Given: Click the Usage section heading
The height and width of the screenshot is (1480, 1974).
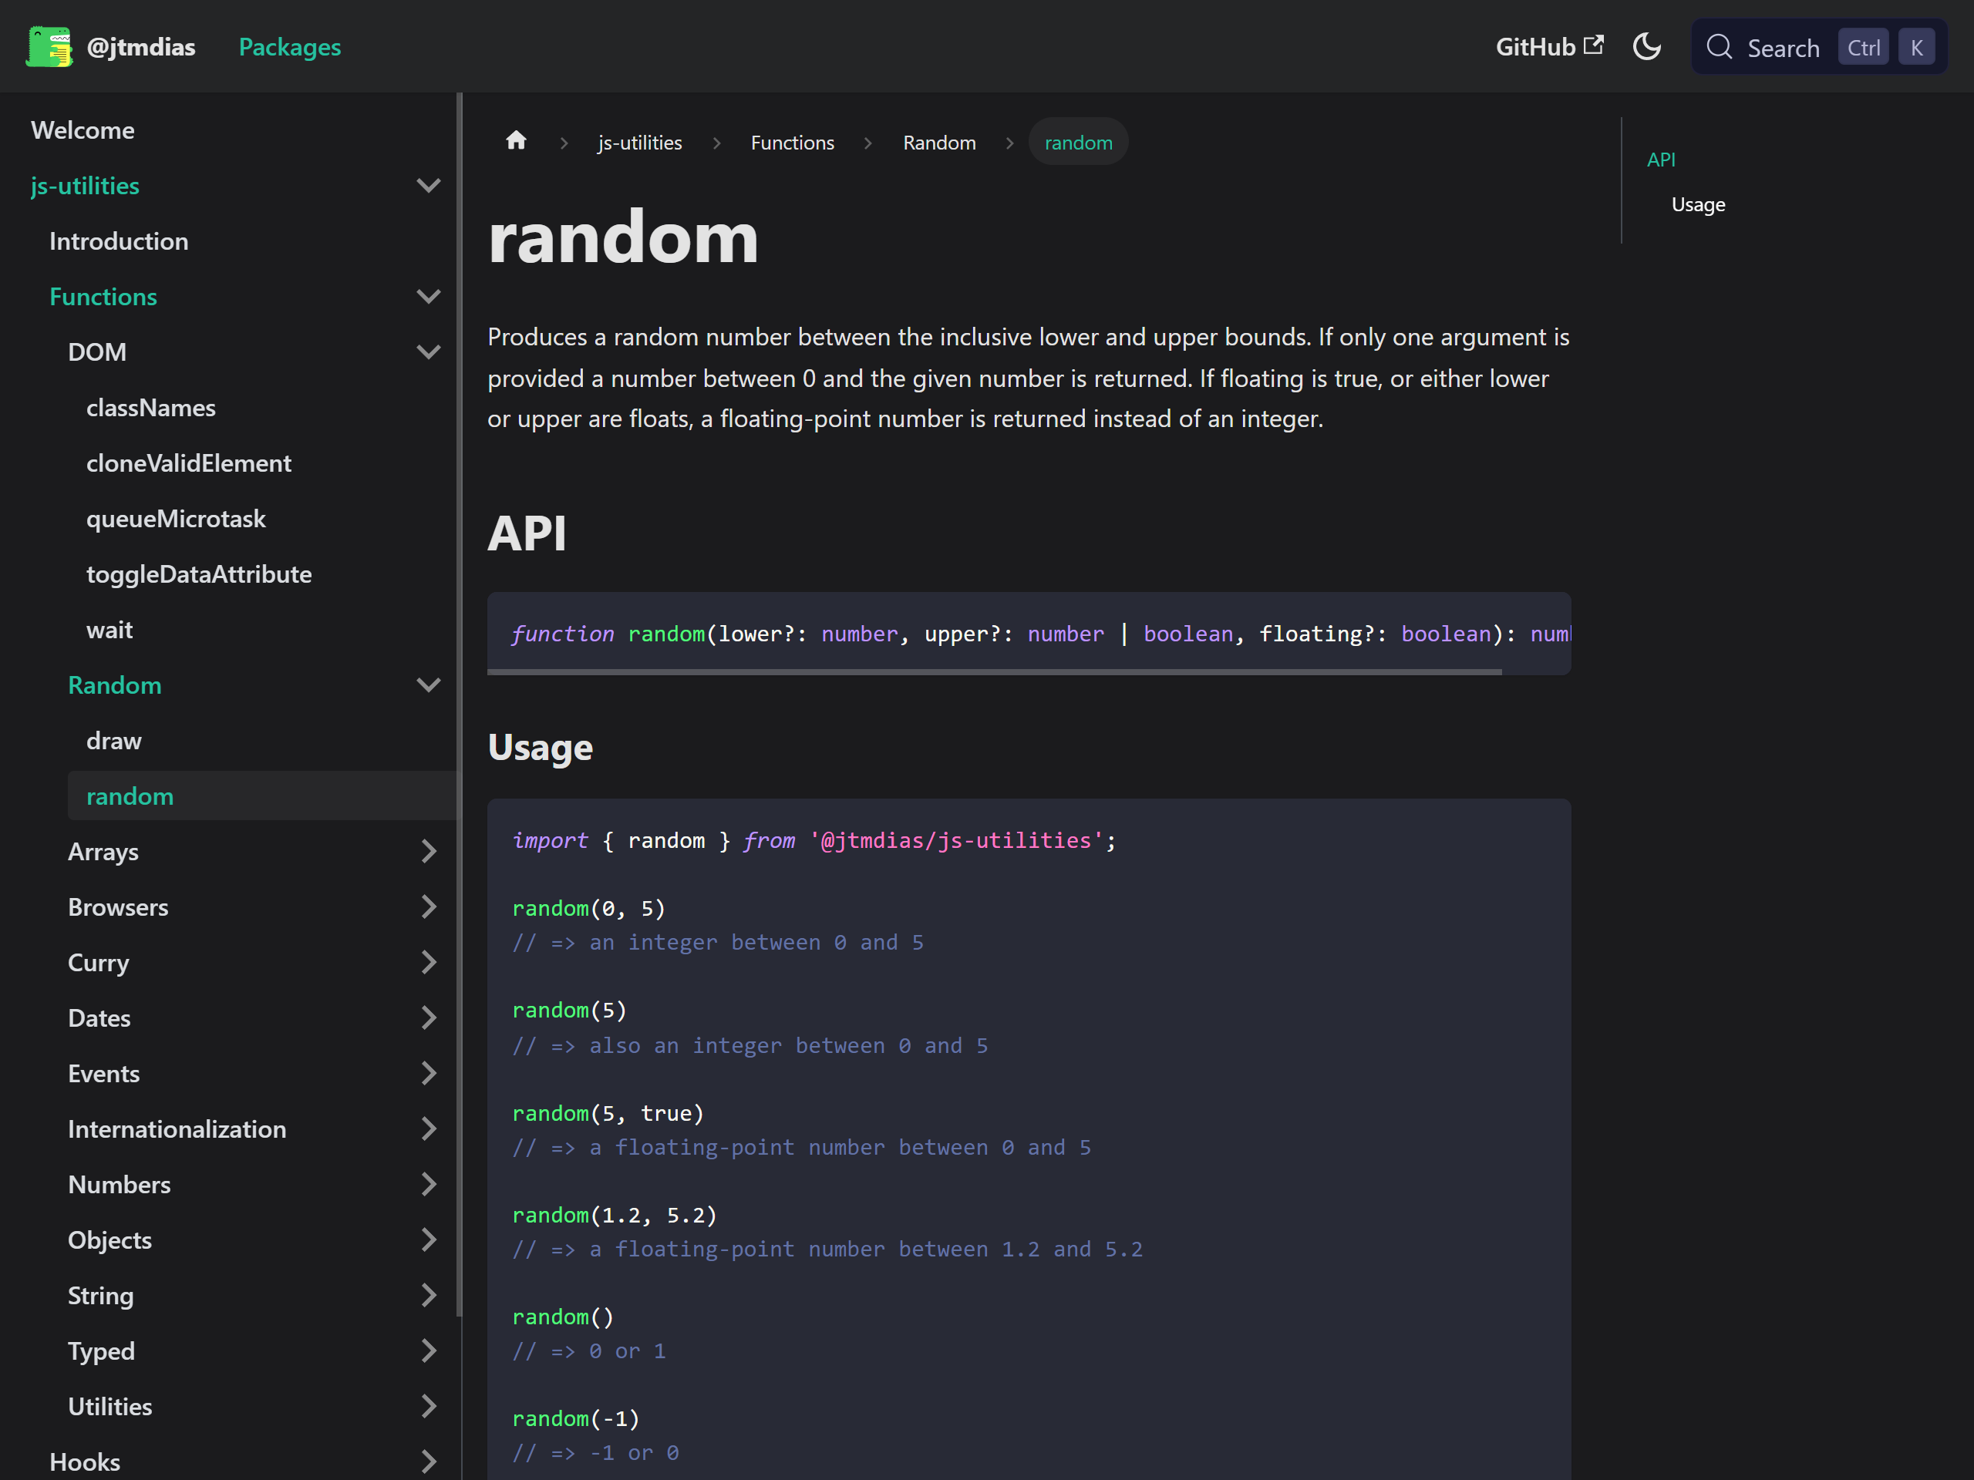Looking at the screenshot, I should coord(540,748).
